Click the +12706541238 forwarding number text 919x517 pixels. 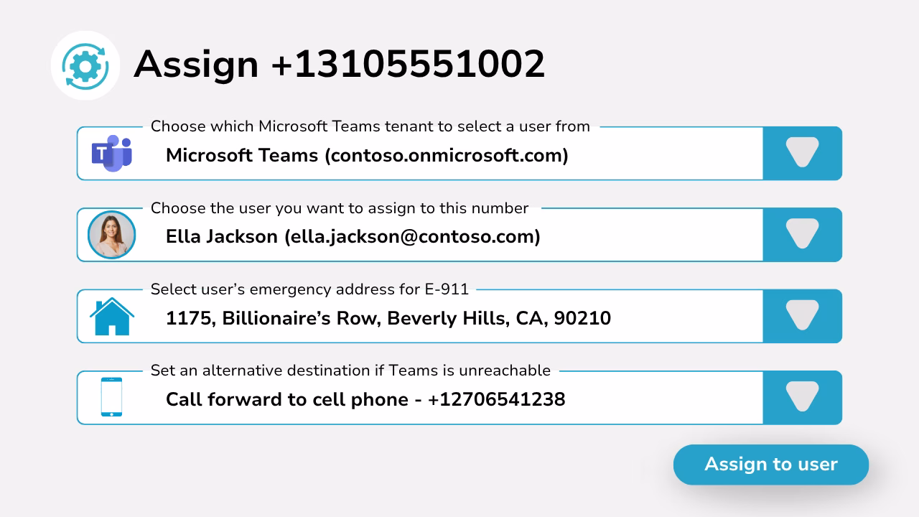tap(496, 399)
